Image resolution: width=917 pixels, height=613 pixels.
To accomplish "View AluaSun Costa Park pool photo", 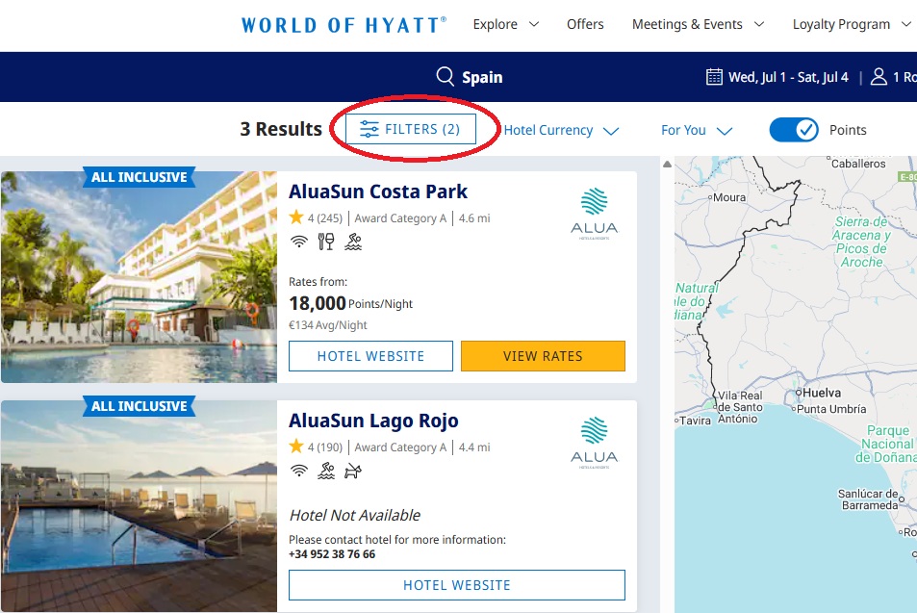I will click(139, 277).
